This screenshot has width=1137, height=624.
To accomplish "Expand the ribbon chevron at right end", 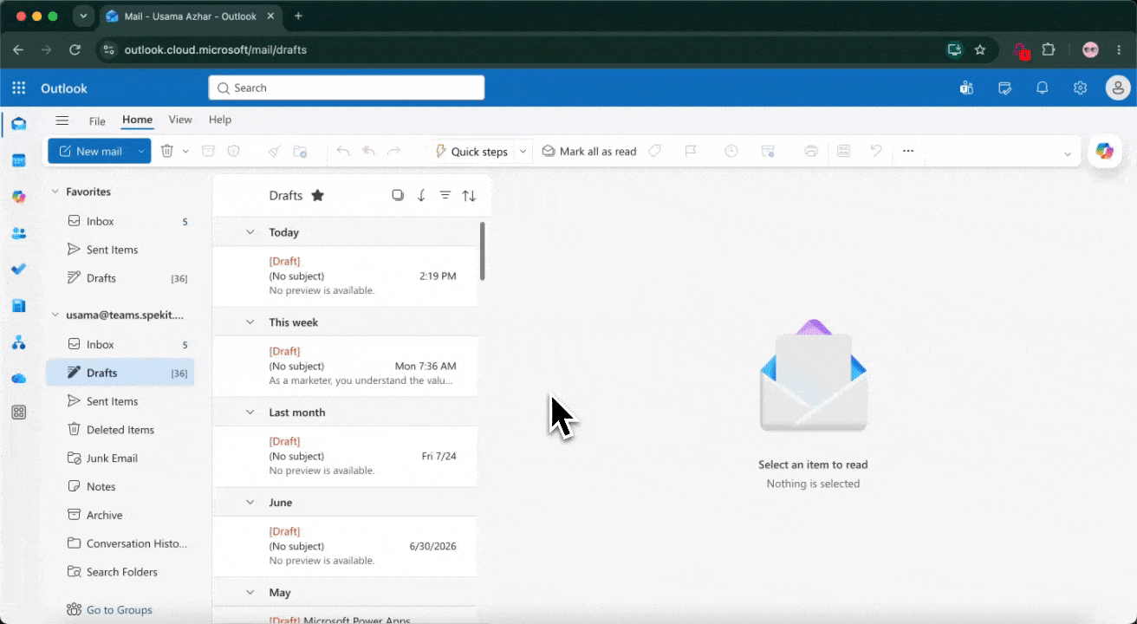I will tap(1067, 153).
